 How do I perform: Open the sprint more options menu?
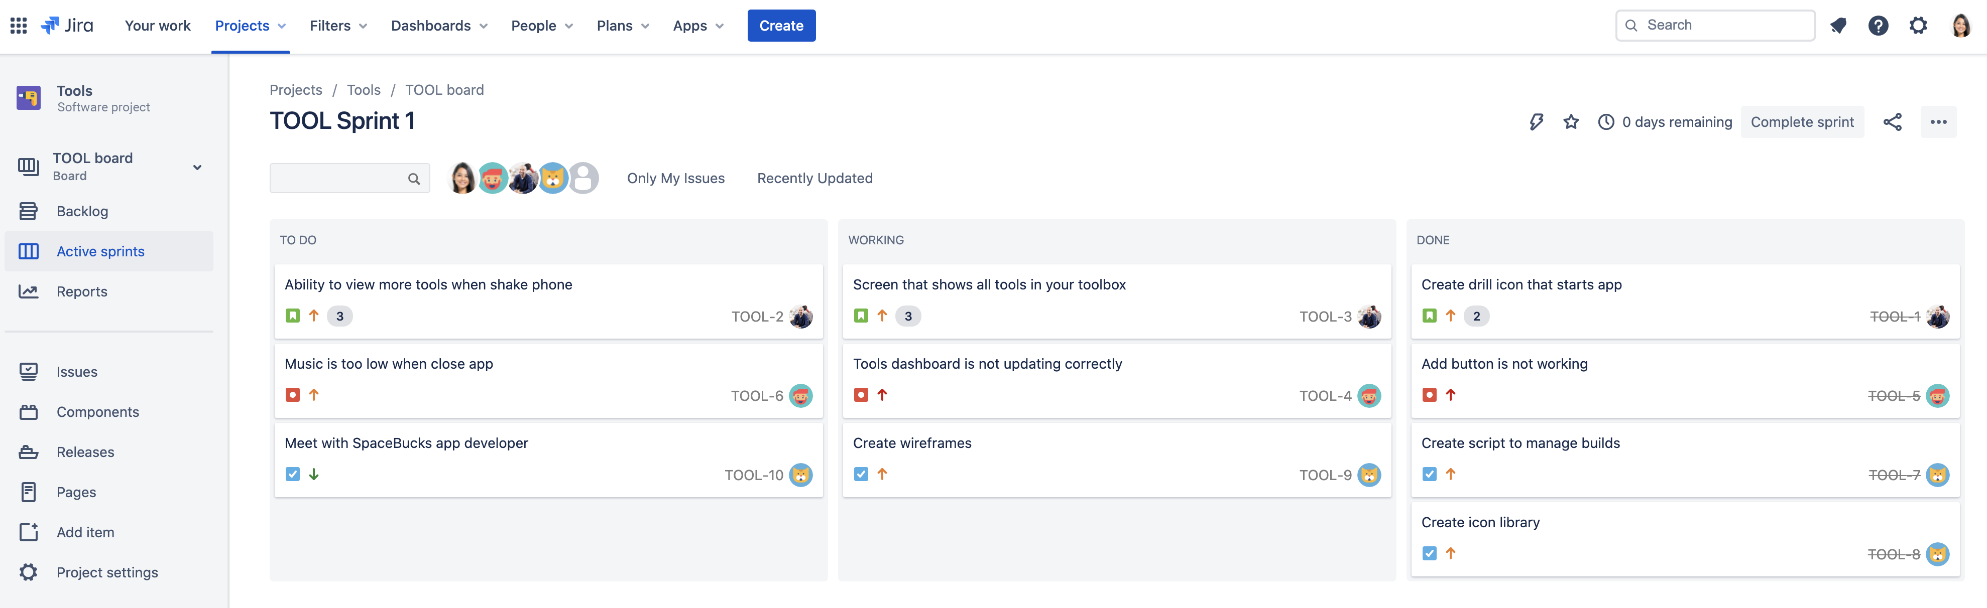1938,122
